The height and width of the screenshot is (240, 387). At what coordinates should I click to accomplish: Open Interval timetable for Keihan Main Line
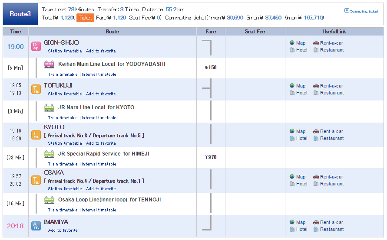click(x=99, y=75)
